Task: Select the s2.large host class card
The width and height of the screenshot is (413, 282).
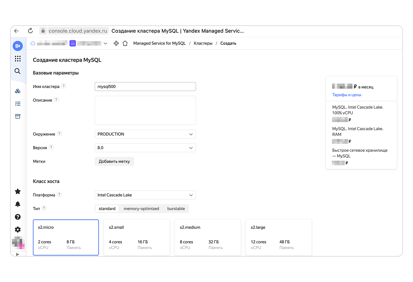Action: pos(279,238)
